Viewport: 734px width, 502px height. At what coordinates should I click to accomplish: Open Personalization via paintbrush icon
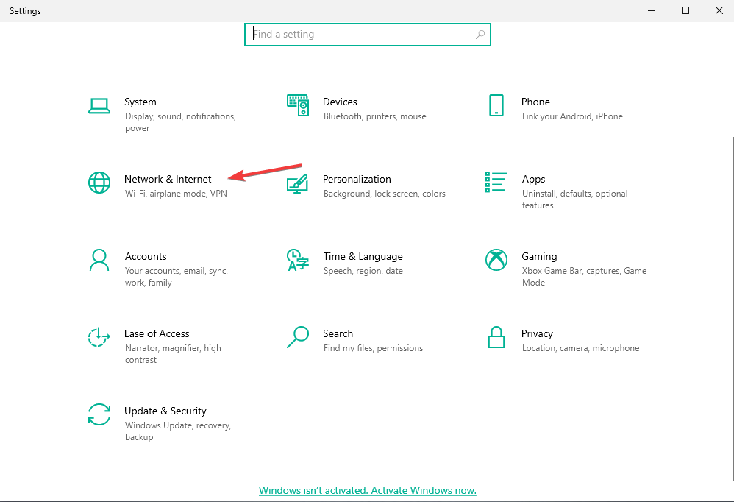[x=298, y=183]
